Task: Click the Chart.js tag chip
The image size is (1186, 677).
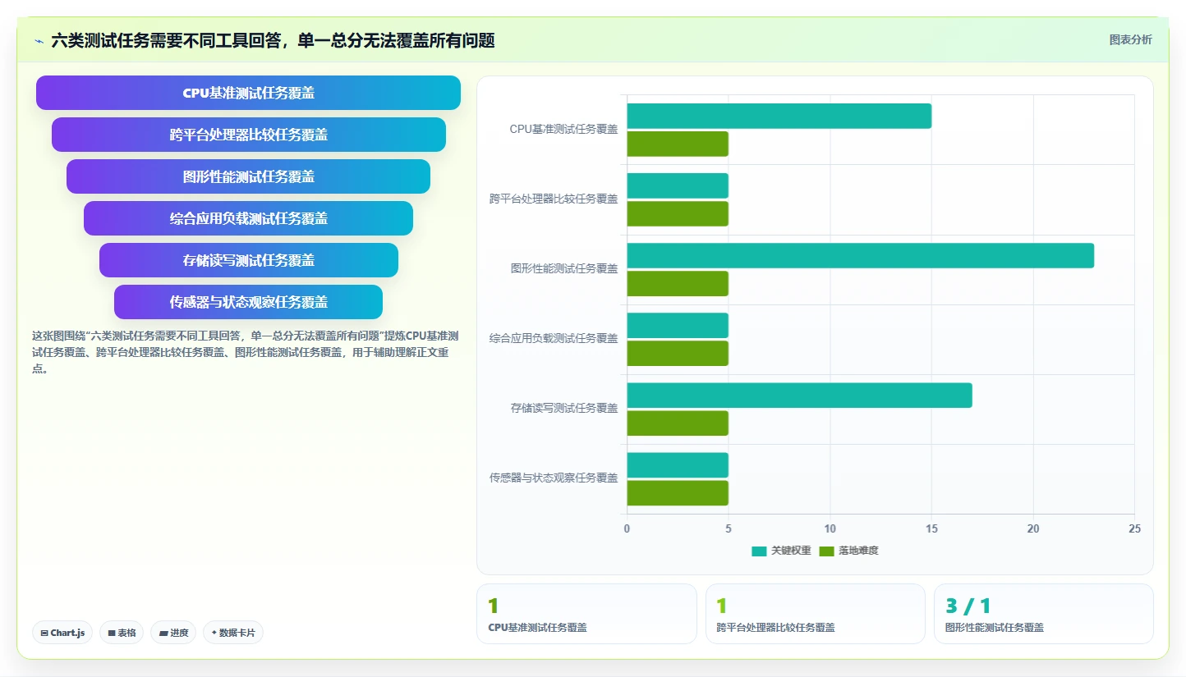Action: [x=62, y=633]
